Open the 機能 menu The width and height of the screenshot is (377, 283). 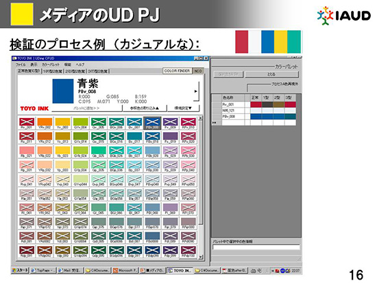point(68,64)
